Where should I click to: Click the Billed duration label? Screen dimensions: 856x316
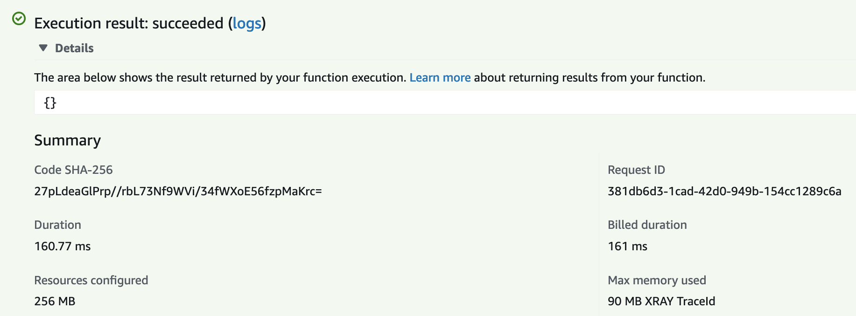pos(647,225)
